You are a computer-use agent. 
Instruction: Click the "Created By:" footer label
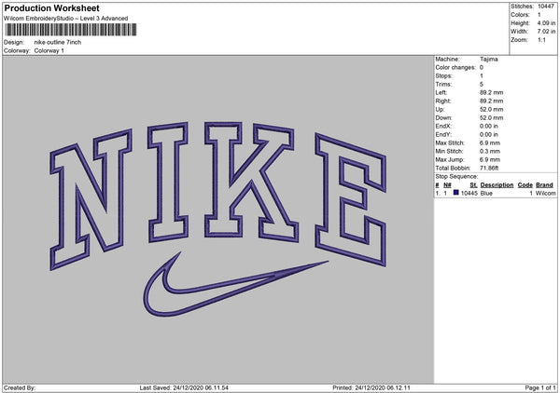(x=20, y=387)
